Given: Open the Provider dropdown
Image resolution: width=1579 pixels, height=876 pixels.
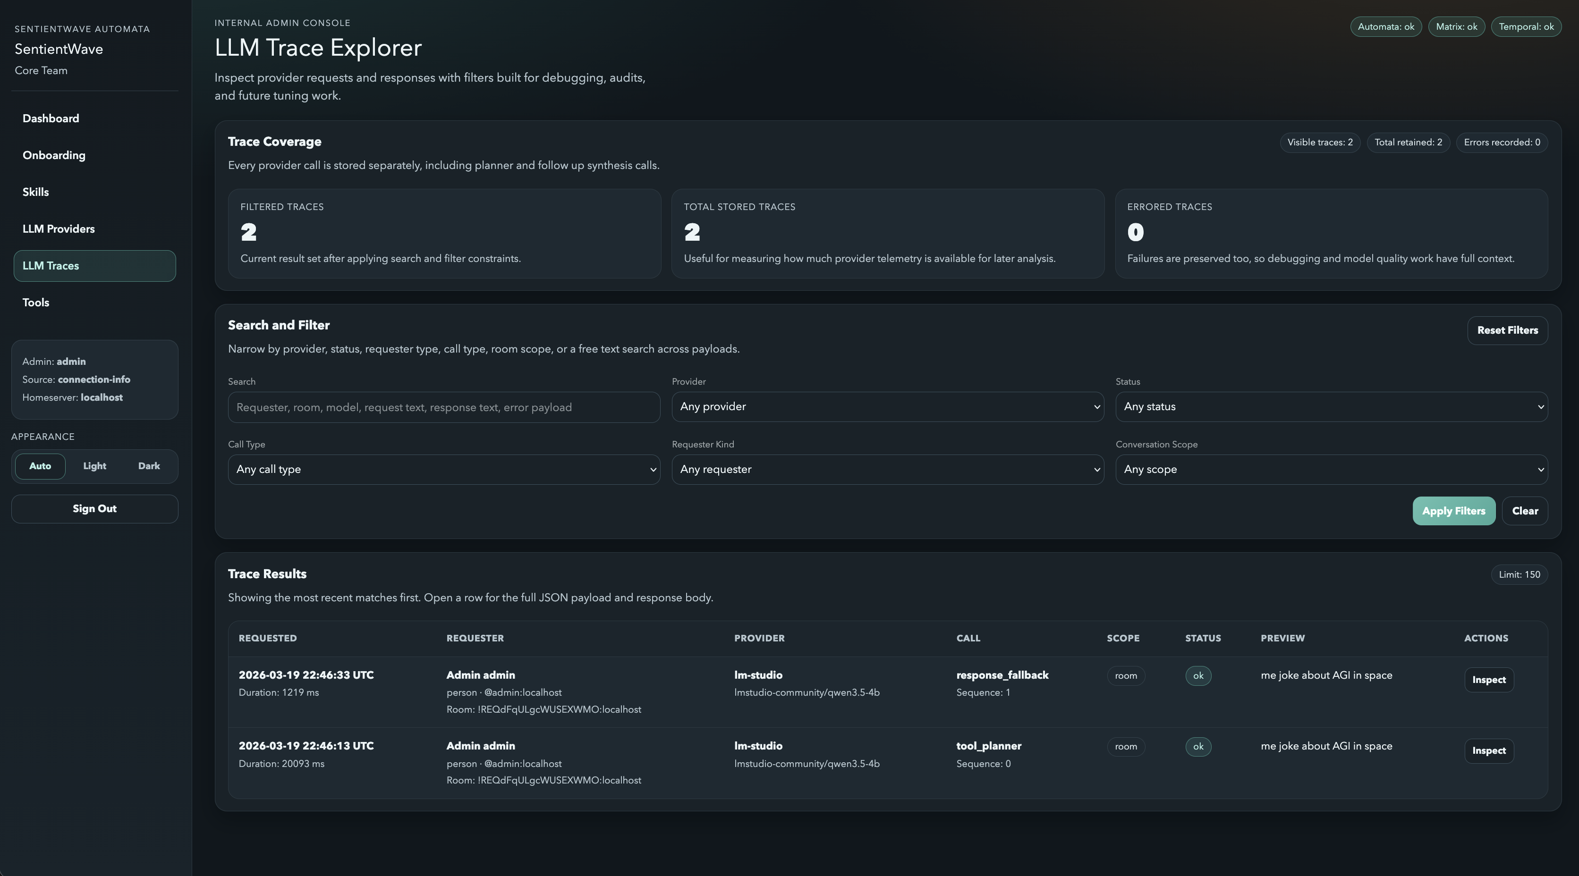Looking at the screenshot, I should [887, 407].
